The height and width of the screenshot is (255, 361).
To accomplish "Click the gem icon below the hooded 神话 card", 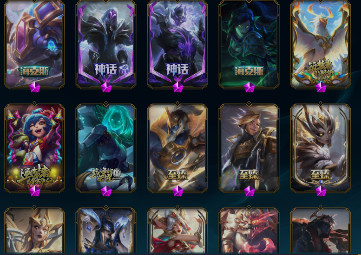I will point(106,87).
